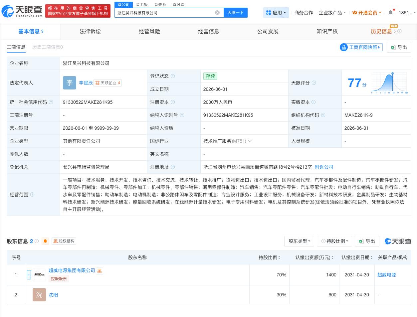Click the 超威电源 company logo thumbnail
The height and width of the screenshot is (317, 417).
coord(39,275)
